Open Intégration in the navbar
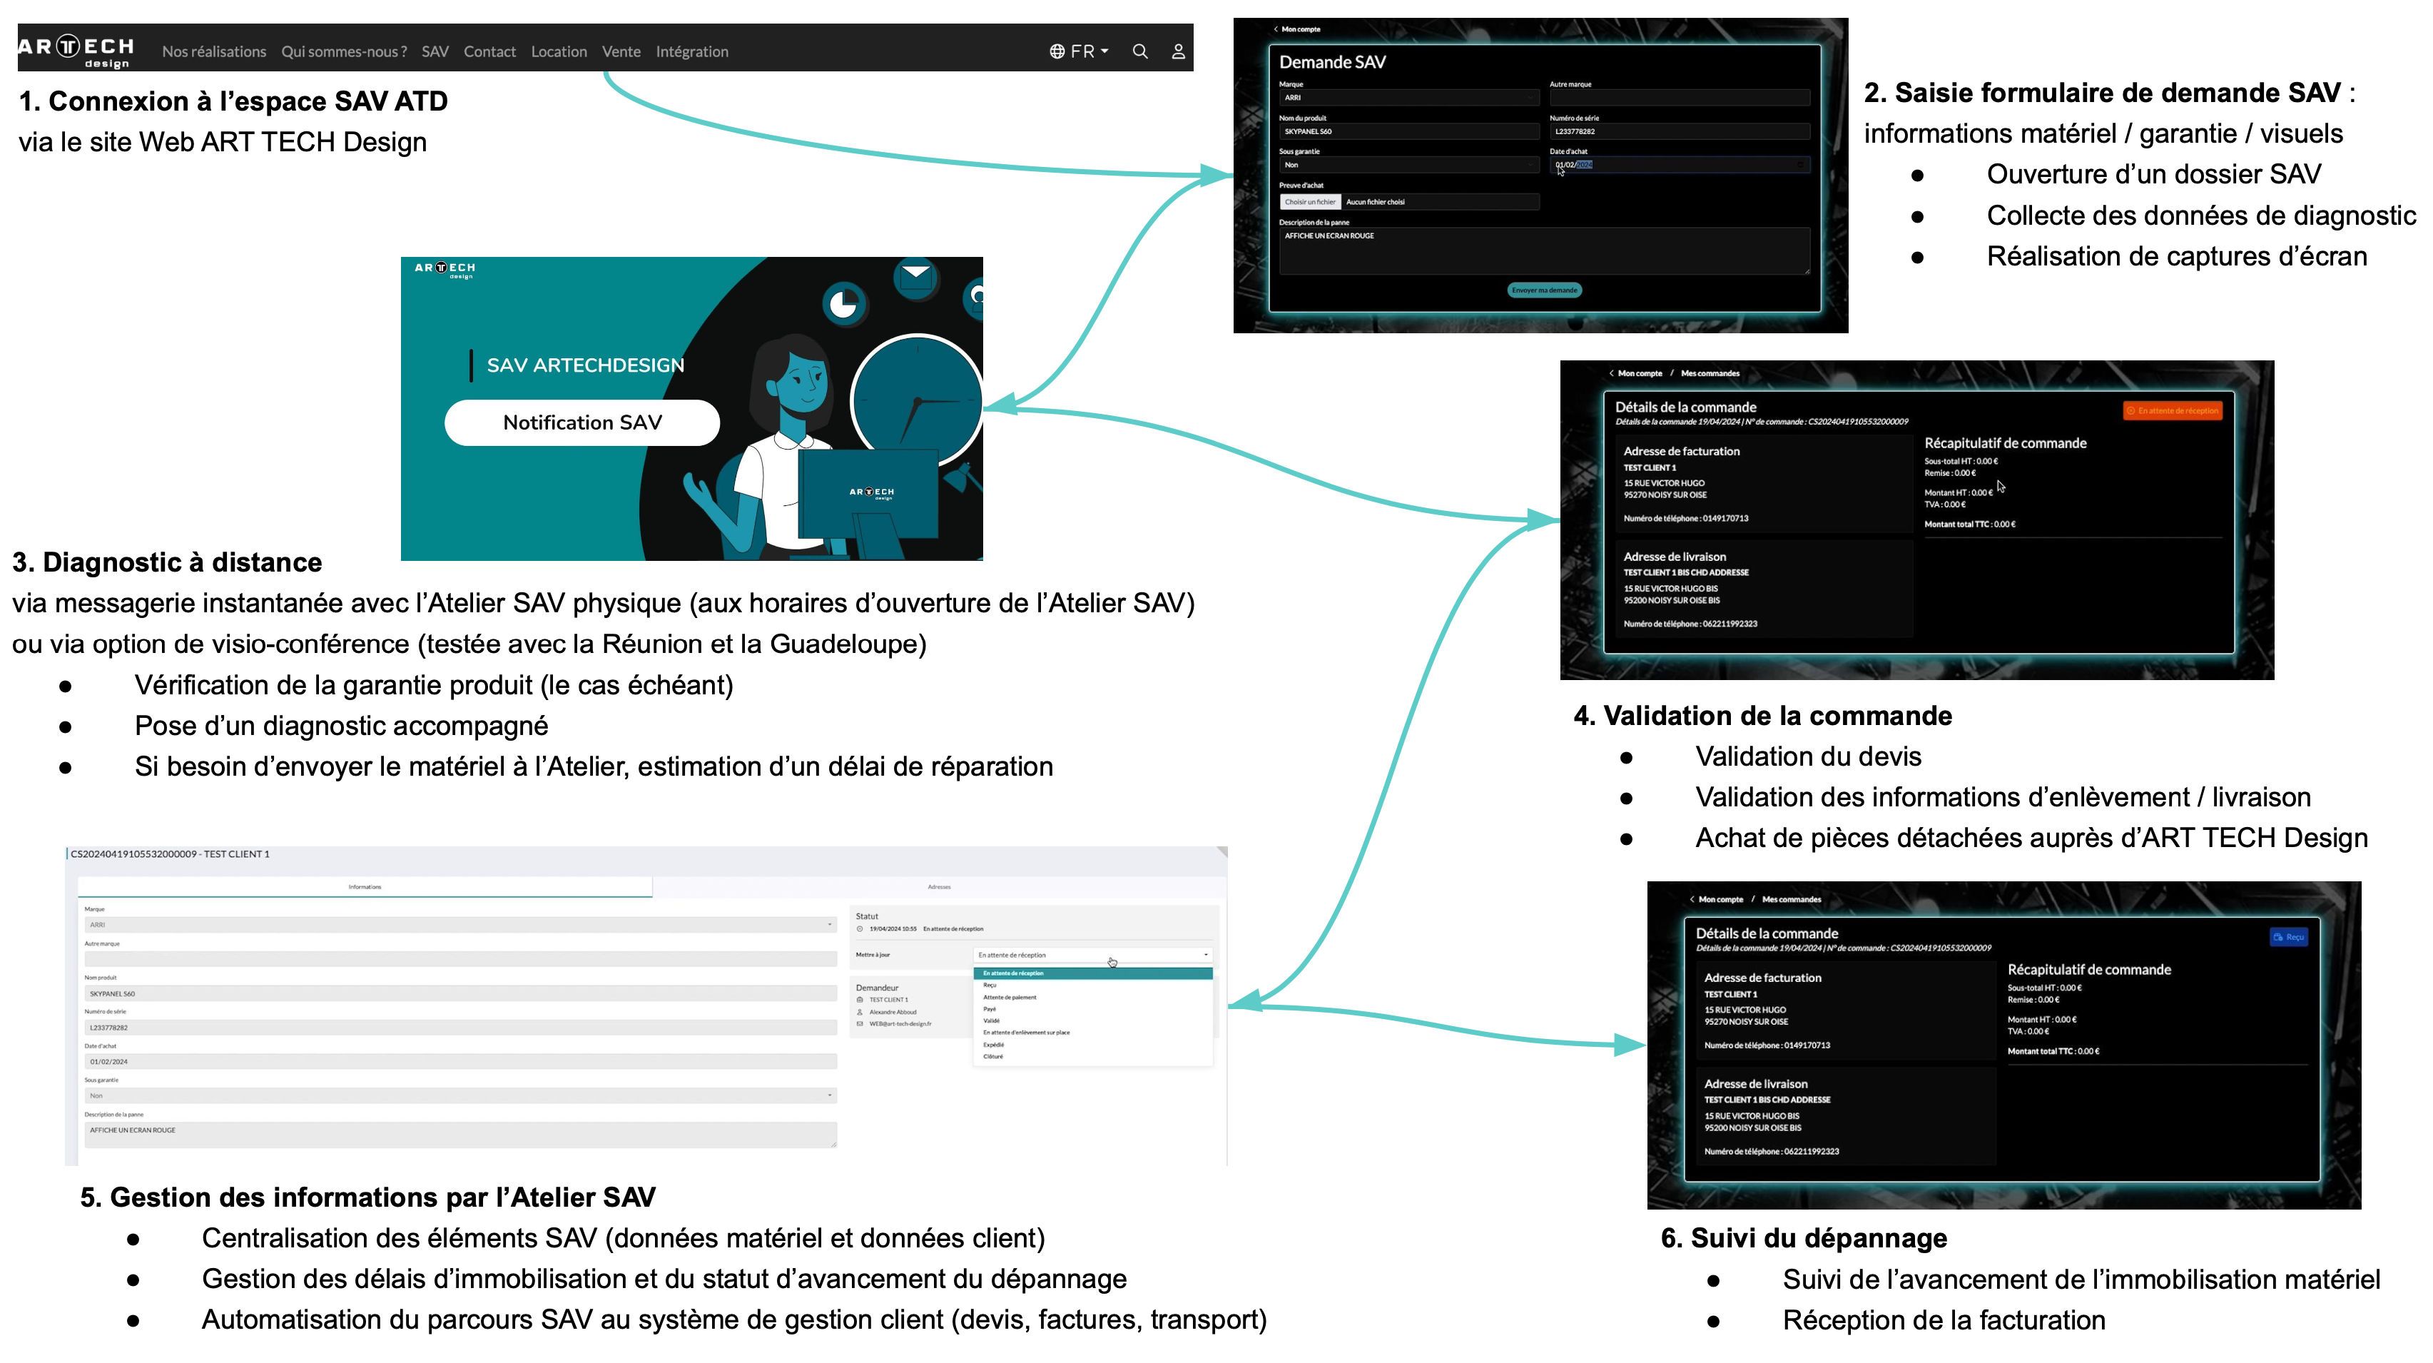The width and height of the screenshot is (2433, 1363). [x=691, y=51]
